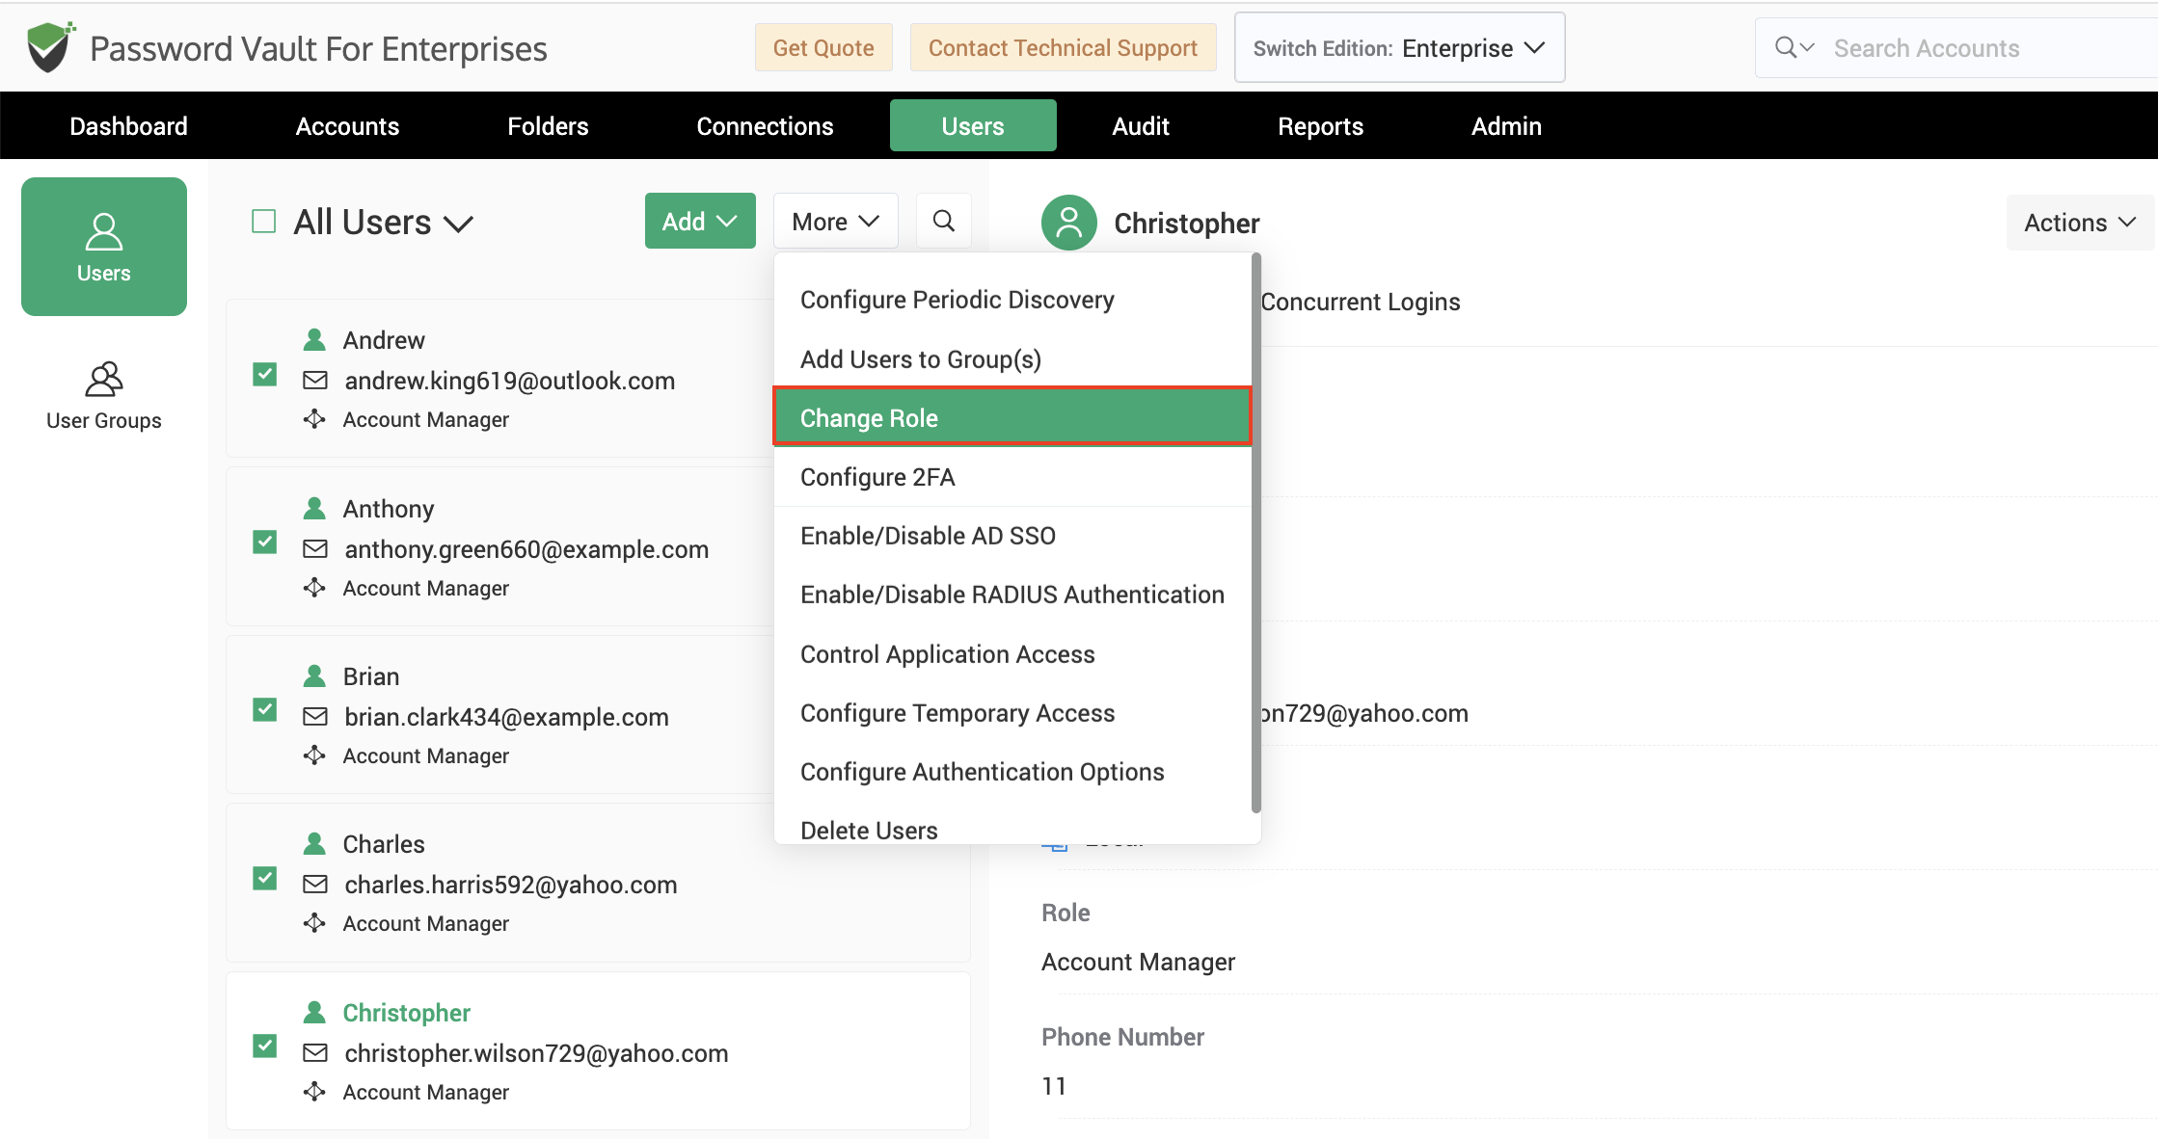Click Christopher's green avatar in details pane
Viewport: 2158px width, 1139px height.
[x=1068, y=223]
